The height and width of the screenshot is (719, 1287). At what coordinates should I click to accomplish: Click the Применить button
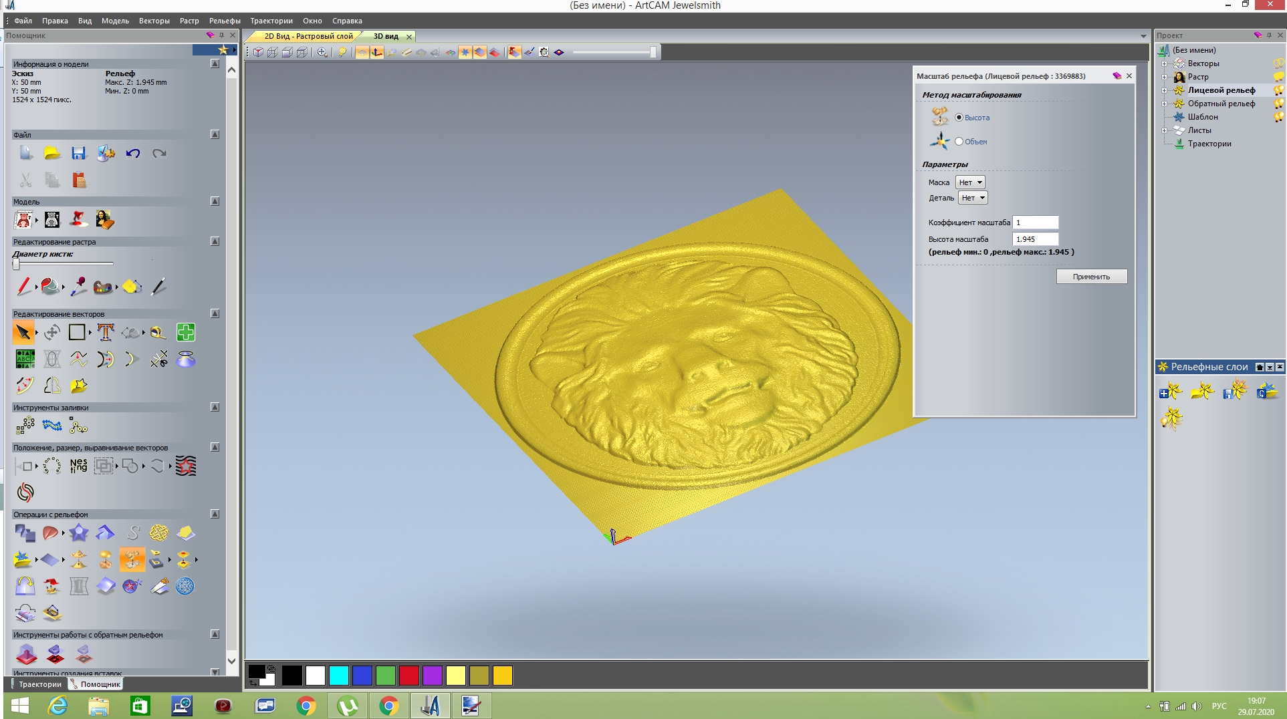(1091, 277)
